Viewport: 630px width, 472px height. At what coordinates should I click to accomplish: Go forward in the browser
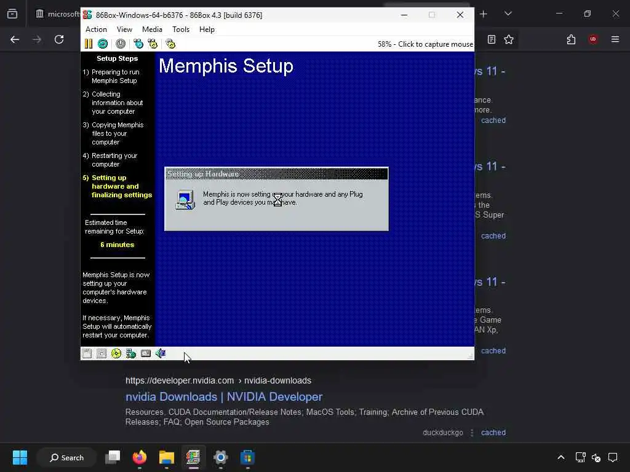click(37, 39)
